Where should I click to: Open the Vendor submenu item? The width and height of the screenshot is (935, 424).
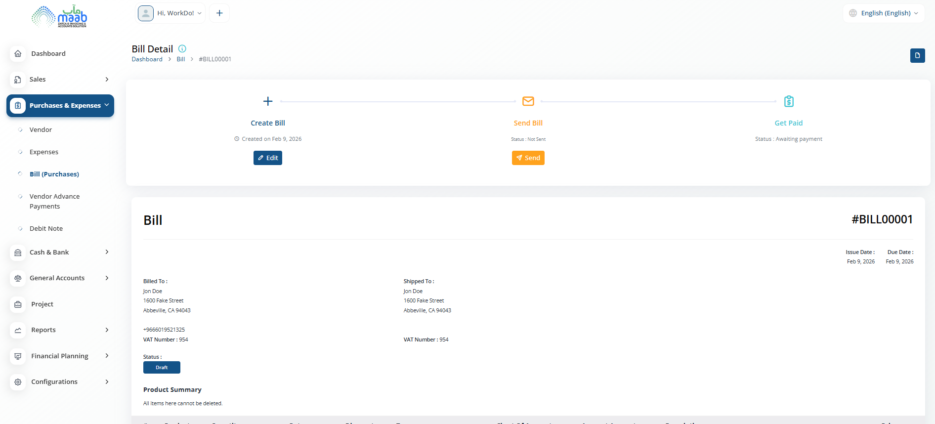coord(41,130)
